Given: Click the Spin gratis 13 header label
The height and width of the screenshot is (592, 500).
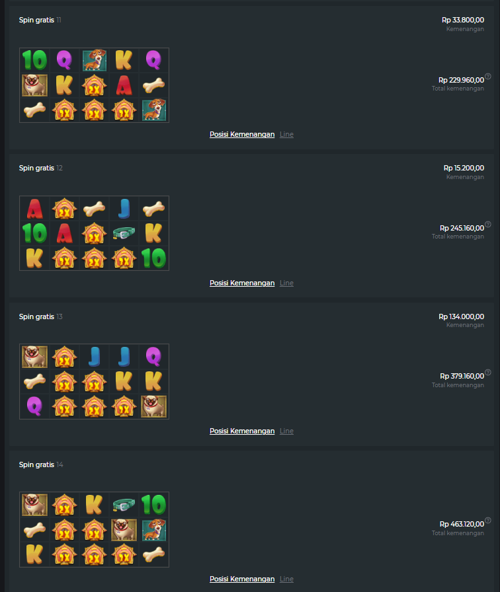Looking at the screenshot, I should [x=41, y=316].
